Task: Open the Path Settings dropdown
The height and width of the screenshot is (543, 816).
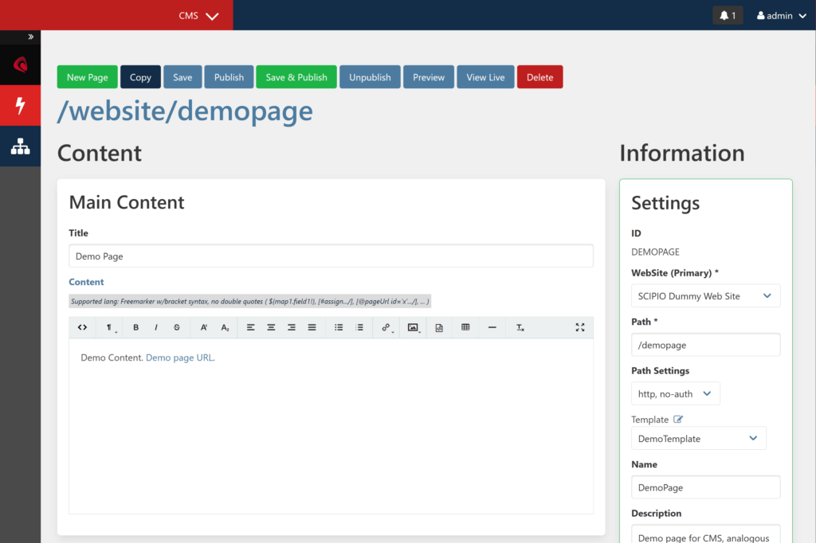Action: [675, 393]
